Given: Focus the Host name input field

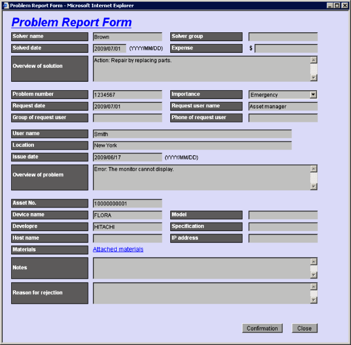Looking at the screenshot, I should coord(127,238).
